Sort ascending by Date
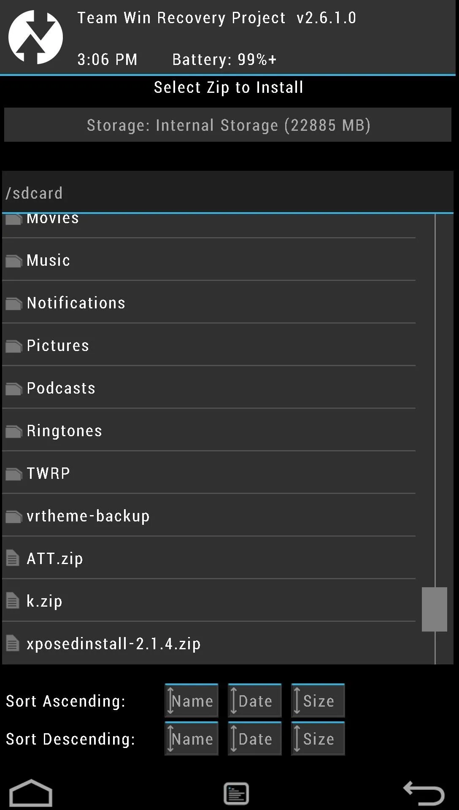459x810 pixels. pos(255,700)
